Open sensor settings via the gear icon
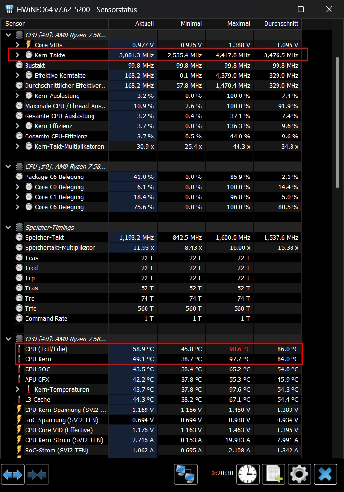Viewport: 344px width, 492px height. (x=299, y=475)
